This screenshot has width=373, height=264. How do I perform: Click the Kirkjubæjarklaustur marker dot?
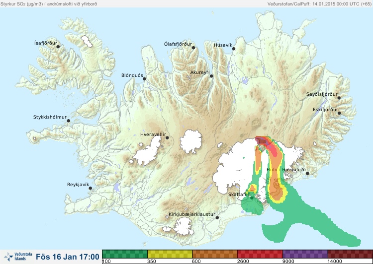(x=217, y=218)
